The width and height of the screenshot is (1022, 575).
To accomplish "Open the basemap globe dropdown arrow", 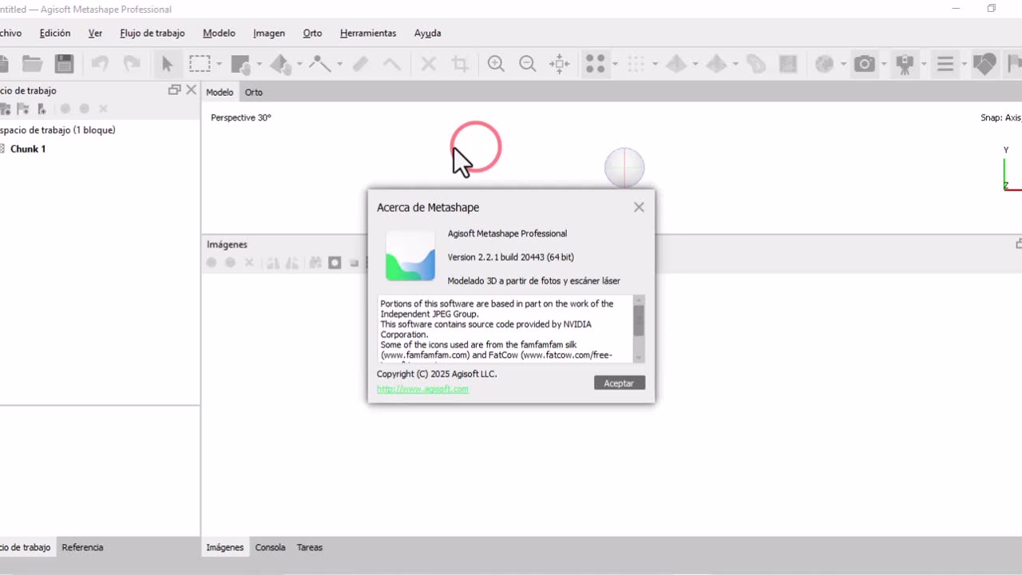I will click(842, 64).
